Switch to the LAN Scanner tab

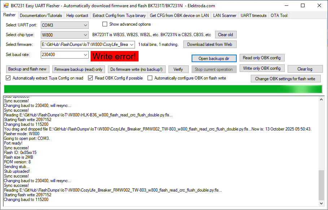[x=225, y=16]
